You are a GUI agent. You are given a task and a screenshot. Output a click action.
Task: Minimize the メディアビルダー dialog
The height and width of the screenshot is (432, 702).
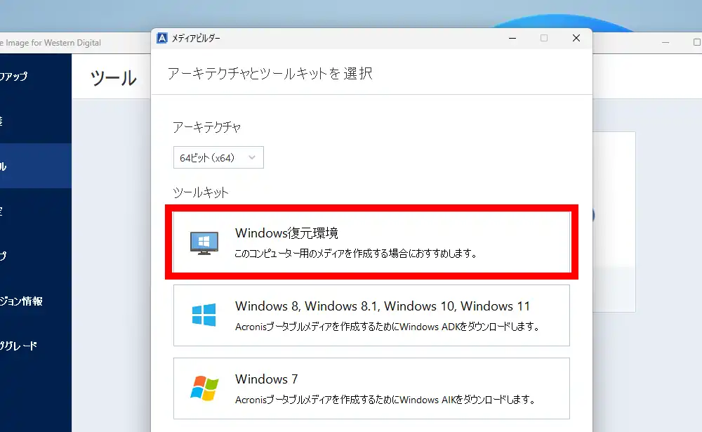(511, 38)
